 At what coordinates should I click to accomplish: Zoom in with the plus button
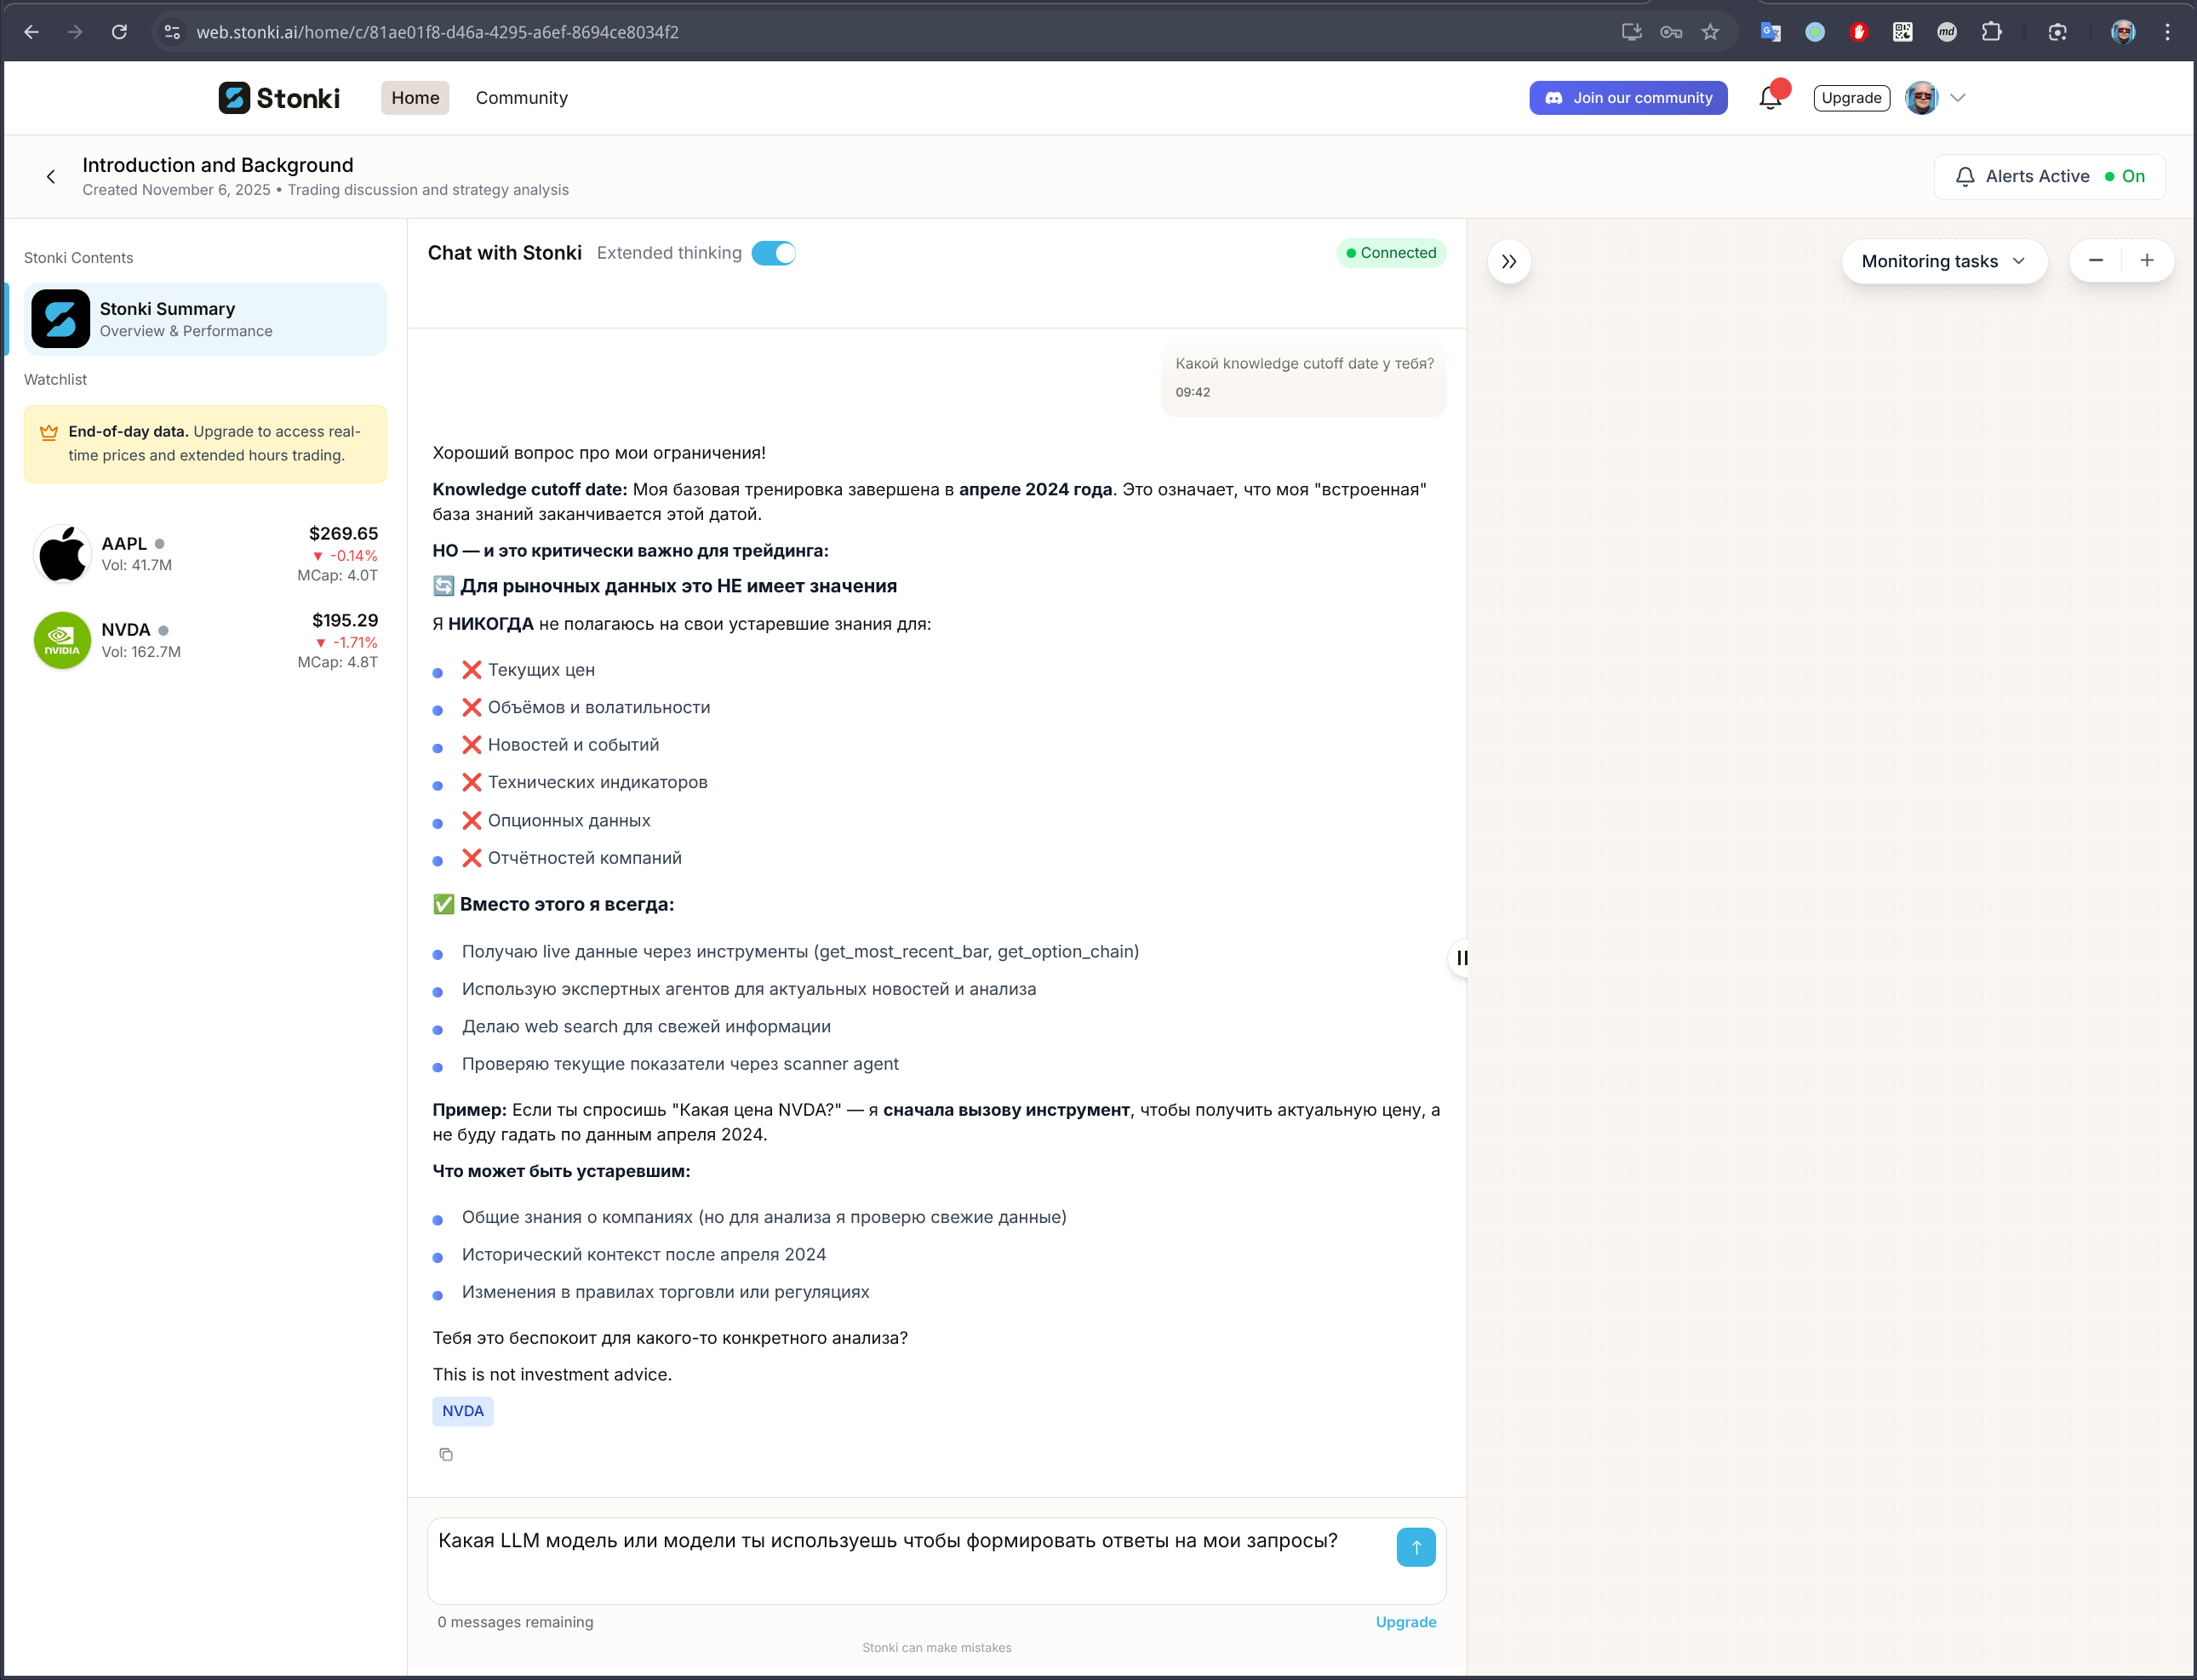coord(2147,261)
